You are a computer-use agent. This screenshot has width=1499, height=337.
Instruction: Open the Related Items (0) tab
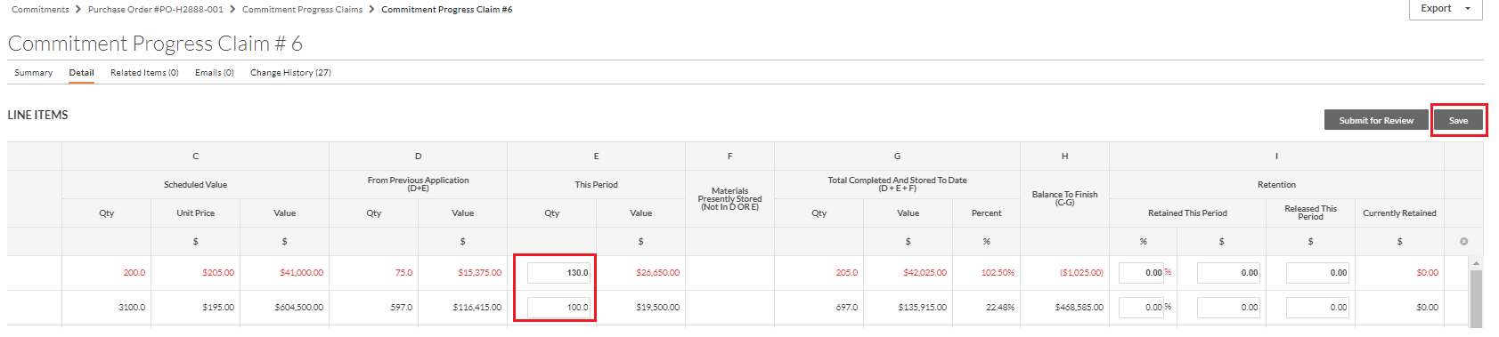tap(144, 73)
